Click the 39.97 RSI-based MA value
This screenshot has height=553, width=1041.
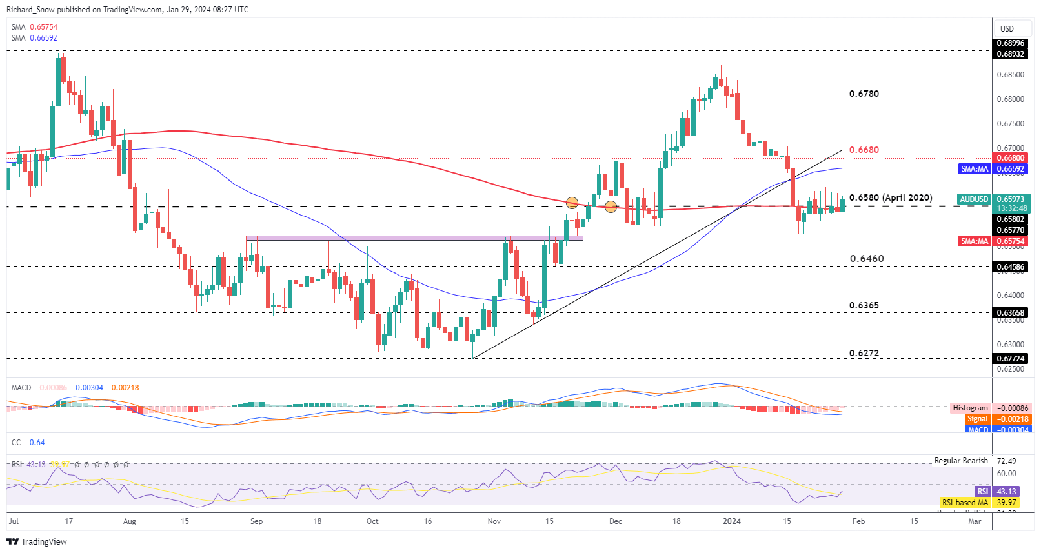[1006, 503]
